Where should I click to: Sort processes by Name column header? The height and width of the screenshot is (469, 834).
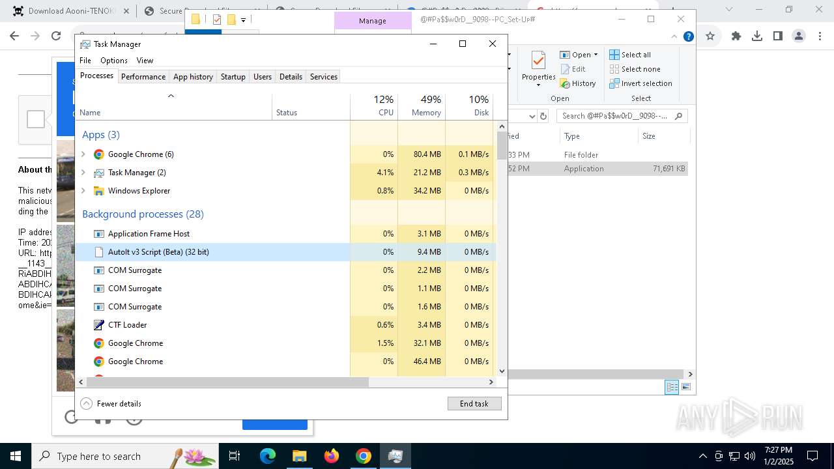174,106
